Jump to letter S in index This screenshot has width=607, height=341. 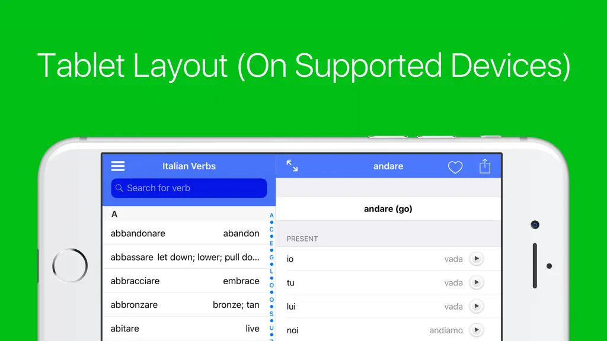click(271, 314)
